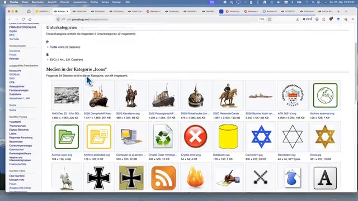This screenshot has height=201, width=358.
Task: Open the Datei menu in menu bar
Action: (x=25, y=2)
